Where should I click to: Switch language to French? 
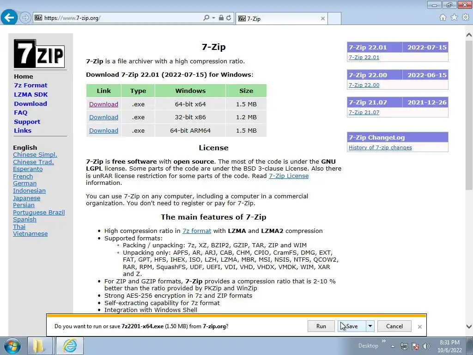(23, 176)
